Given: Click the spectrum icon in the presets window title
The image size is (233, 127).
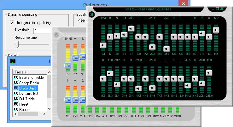Looking at the screenshot, I should pyautogui.click(x=13, y=61).
